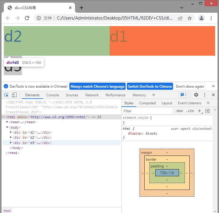Toggle the .cls element classes panel
Screen dimensions: 219x213
190,111
